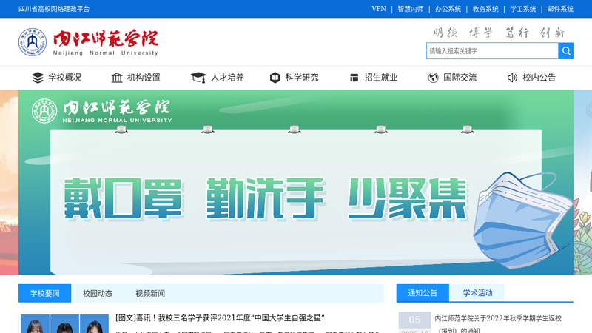
Task: Open the VPN link
Action: click(x=379, y=9)
